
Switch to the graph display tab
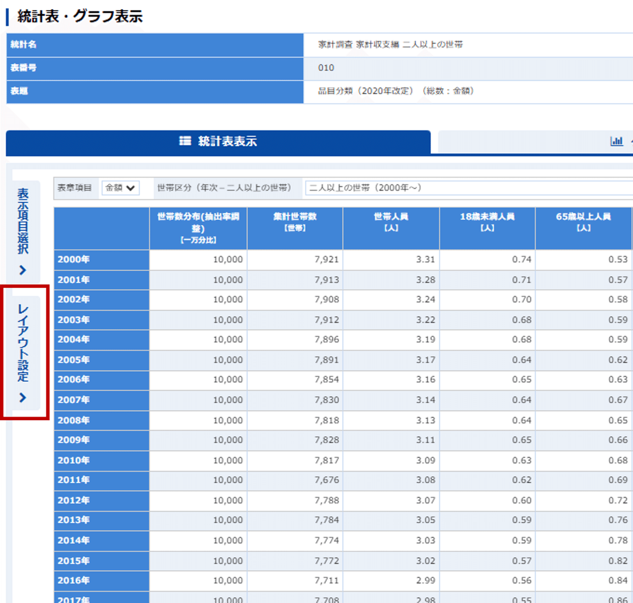(535, 142)
